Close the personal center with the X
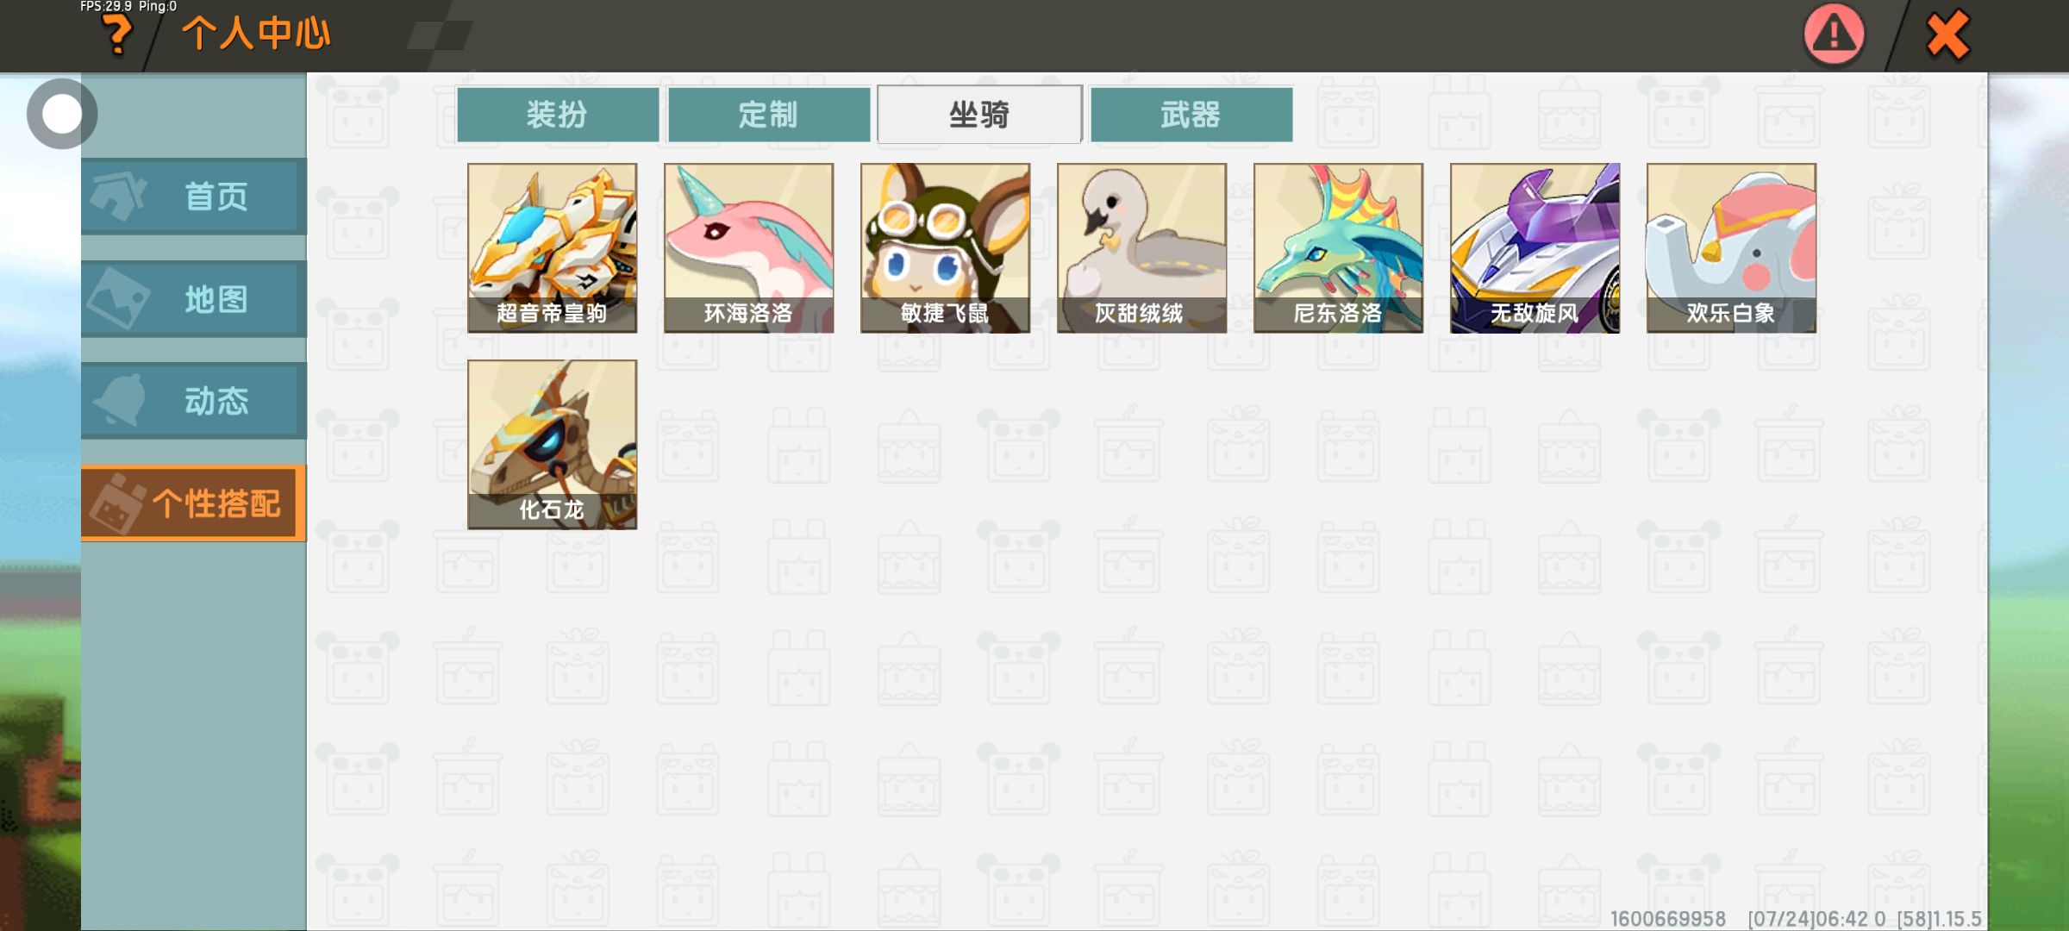This screenshot has height=931, width=2069. (x=1947, y=35)
